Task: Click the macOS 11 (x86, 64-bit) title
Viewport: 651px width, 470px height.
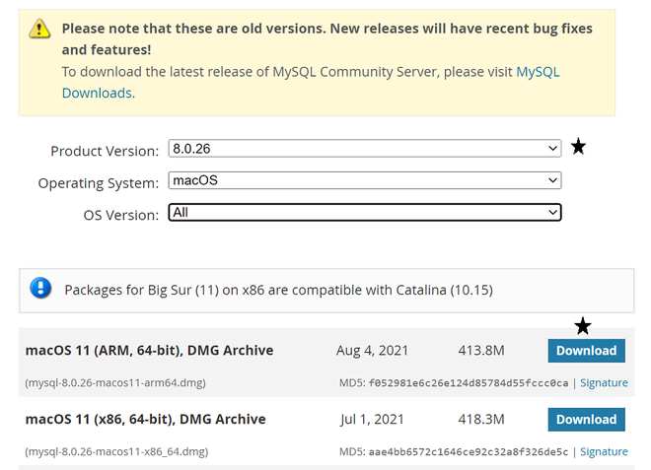Action: pos(145,420)
